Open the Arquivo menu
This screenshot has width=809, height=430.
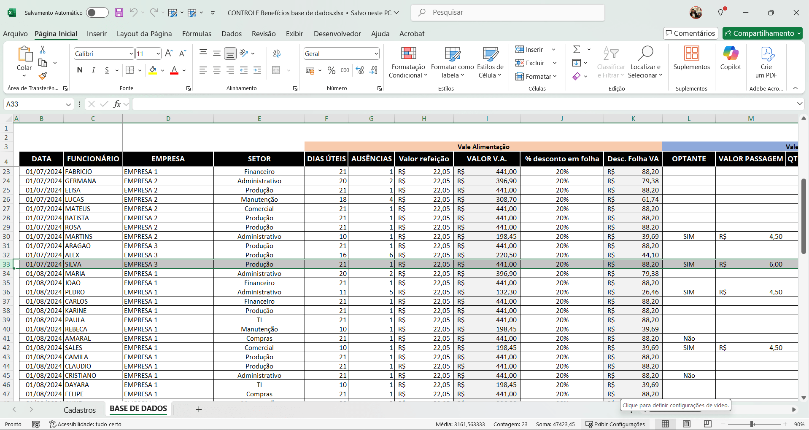point(15,34)
